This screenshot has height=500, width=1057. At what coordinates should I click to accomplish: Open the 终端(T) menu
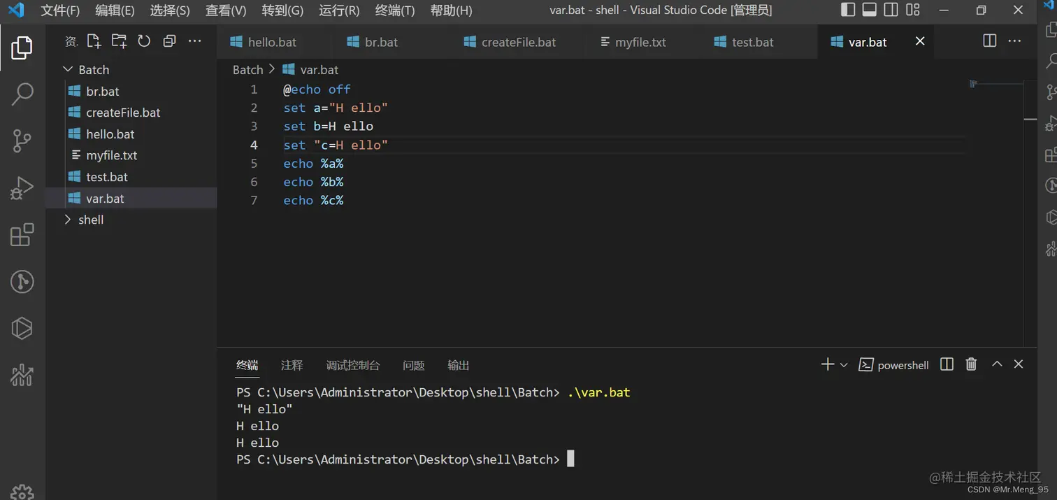pos(395,10)
